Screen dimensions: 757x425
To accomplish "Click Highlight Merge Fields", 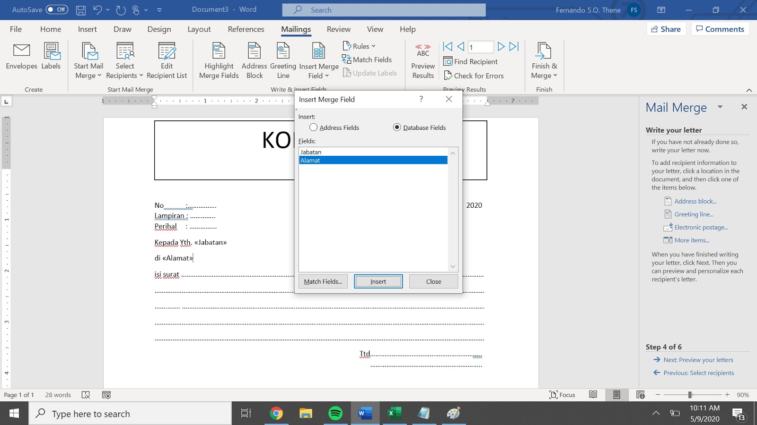I will 218,59.
